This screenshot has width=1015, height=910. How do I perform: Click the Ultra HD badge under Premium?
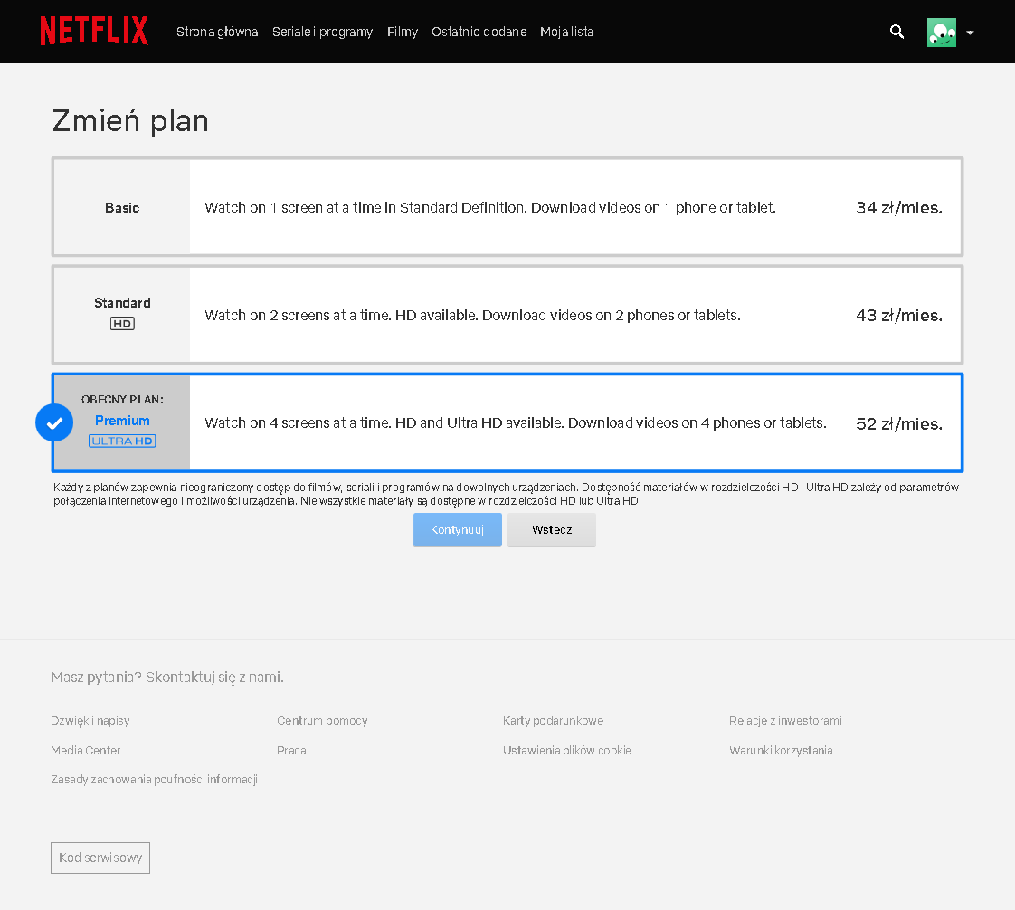(x=122, y=441)
